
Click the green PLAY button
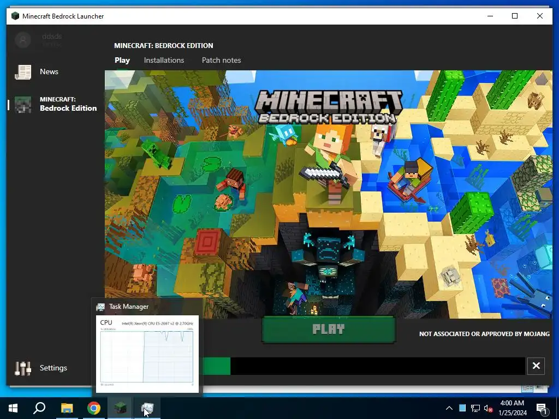pyautogui.click(x=328, y=330)
